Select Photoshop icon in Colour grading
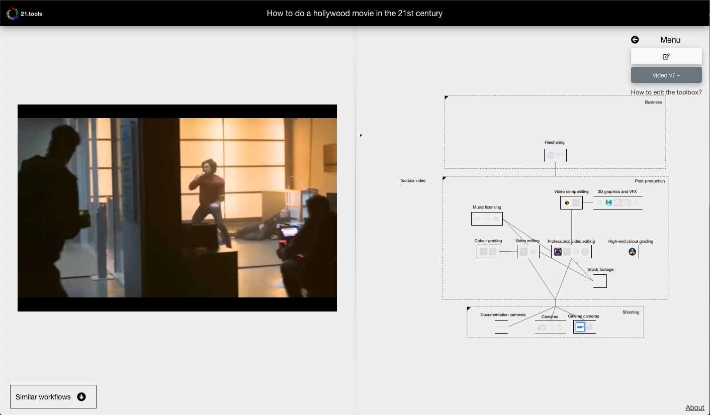The height and width of the screenshot is (415, 710). pyautogui.click(x=483, y=251)
